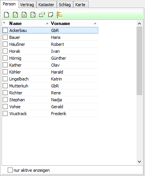Switch to the Schlag tab

click(x=65, y=5)
